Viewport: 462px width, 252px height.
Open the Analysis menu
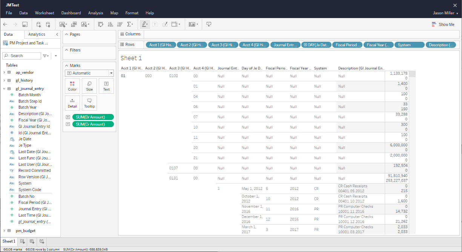point(96,13)
